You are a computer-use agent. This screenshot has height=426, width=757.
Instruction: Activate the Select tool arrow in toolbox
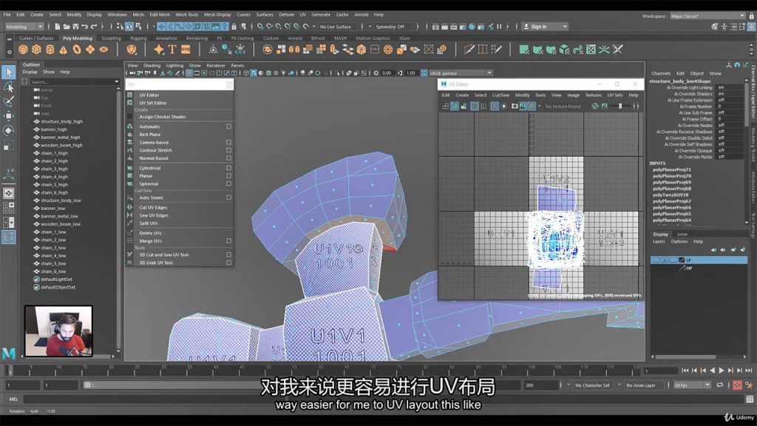pos(8,72)
